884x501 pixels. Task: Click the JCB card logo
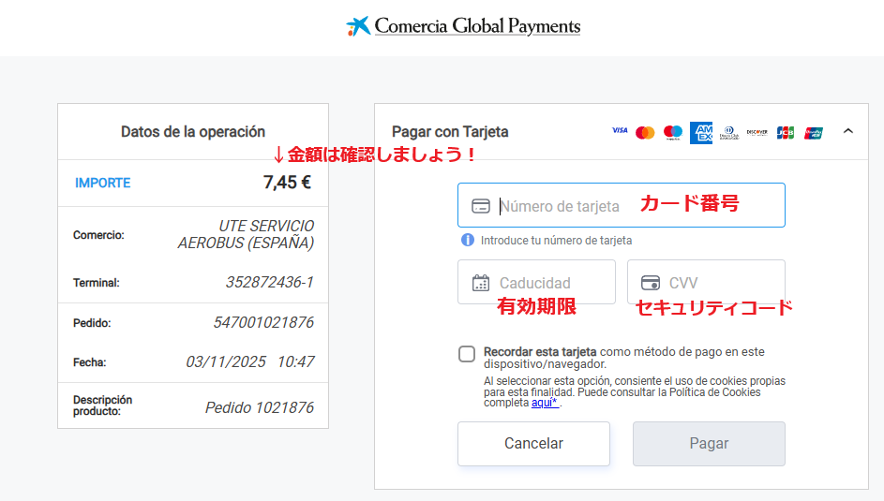tap(786, 133)
